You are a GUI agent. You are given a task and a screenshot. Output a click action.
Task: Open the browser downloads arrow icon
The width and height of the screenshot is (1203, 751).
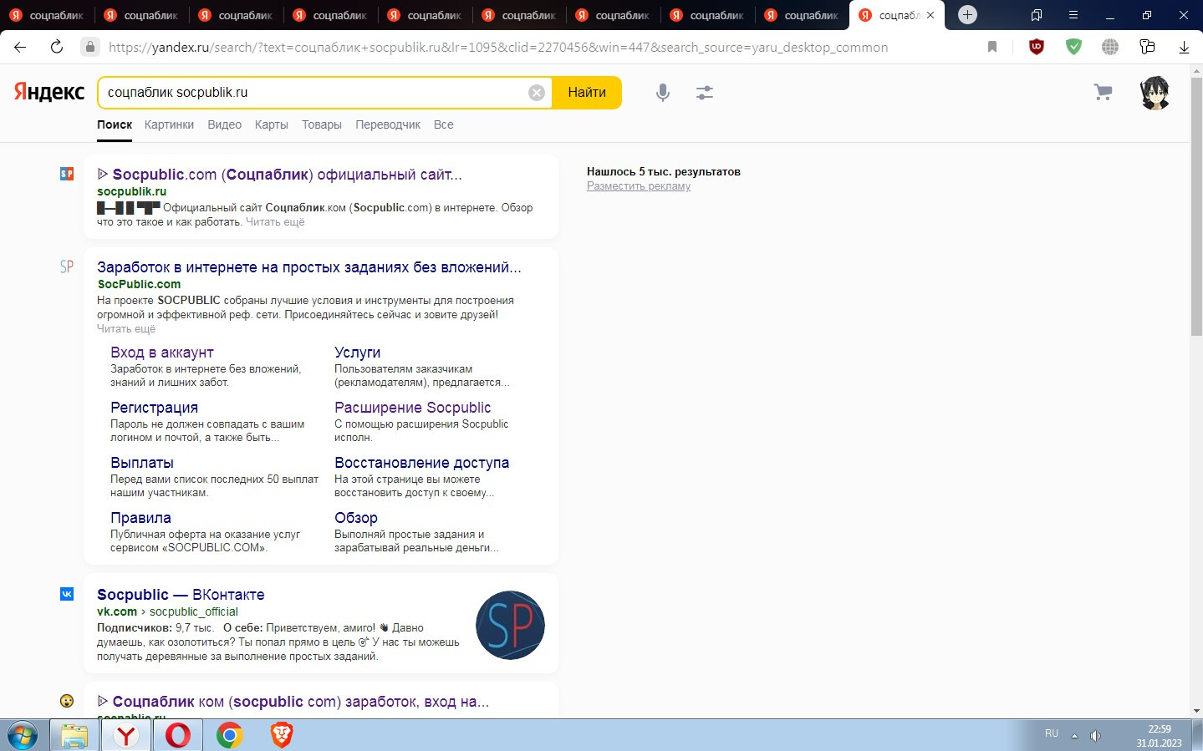pyautogui.click(x=1184, y=47)
